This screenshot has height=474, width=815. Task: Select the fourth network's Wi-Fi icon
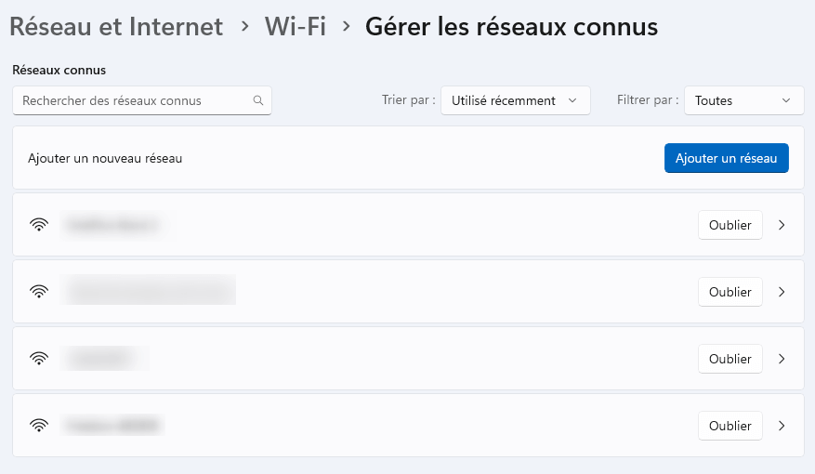pyautogui.click(x=39, y=426)
